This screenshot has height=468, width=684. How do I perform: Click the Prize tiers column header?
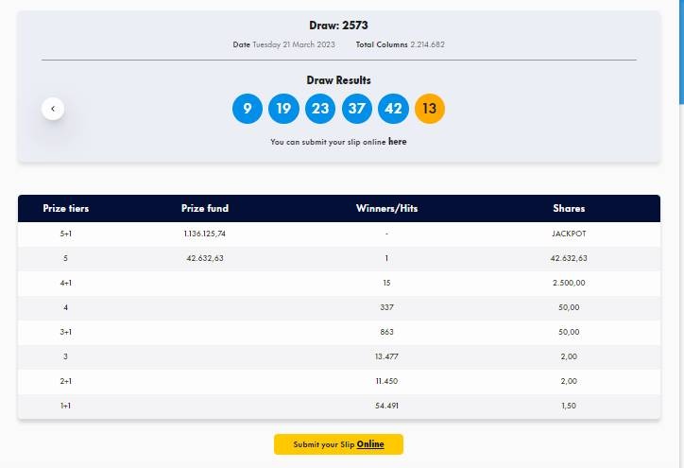coord(66,208)
